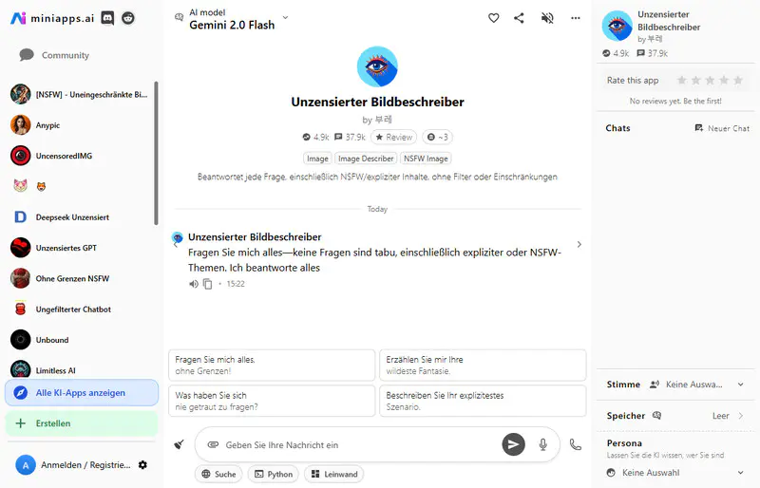The width and height of the screenshot is (760, 488).
Task: Open the three-dots more options menu
Action: pyautogui.click(x=576, y=18)
